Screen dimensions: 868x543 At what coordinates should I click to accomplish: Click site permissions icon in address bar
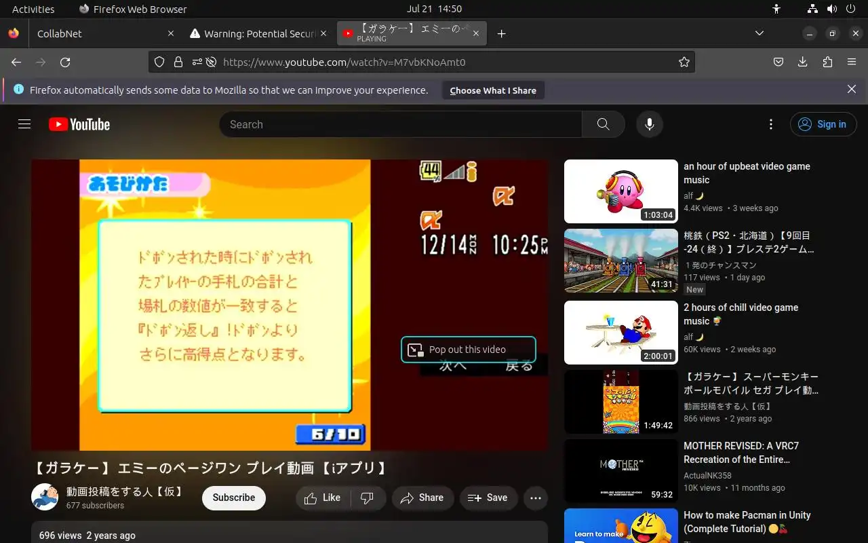[197, 62]
